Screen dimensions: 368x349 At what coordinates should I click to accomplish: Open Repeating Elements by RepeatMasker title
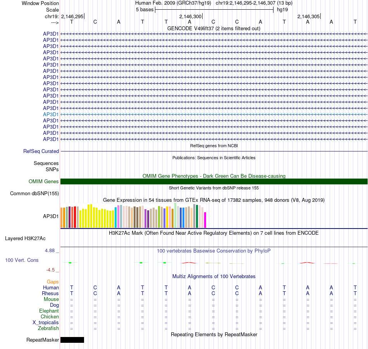tap(214, 334)
